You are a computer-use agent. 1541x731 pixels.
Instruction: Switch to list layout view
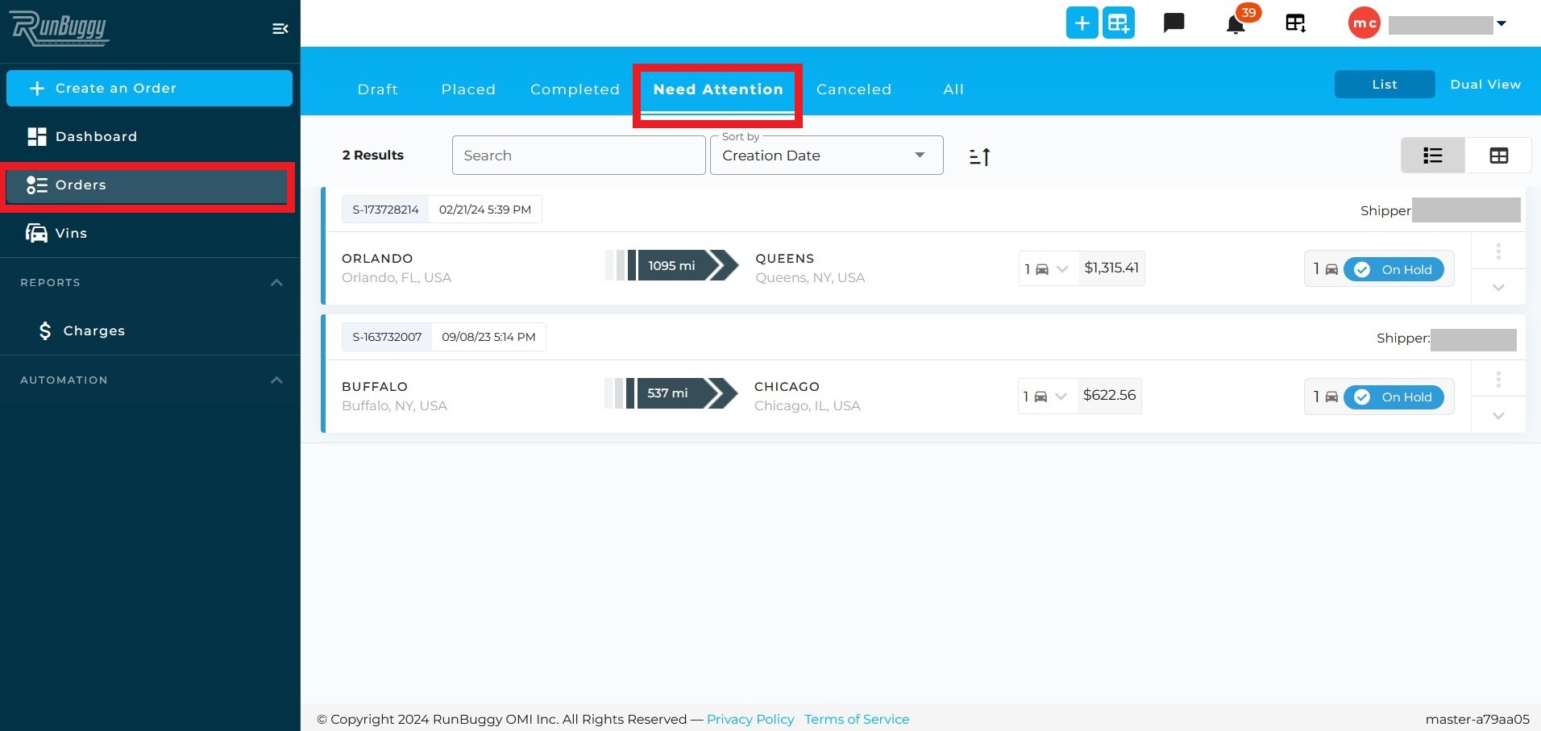tap(1433, 156)
